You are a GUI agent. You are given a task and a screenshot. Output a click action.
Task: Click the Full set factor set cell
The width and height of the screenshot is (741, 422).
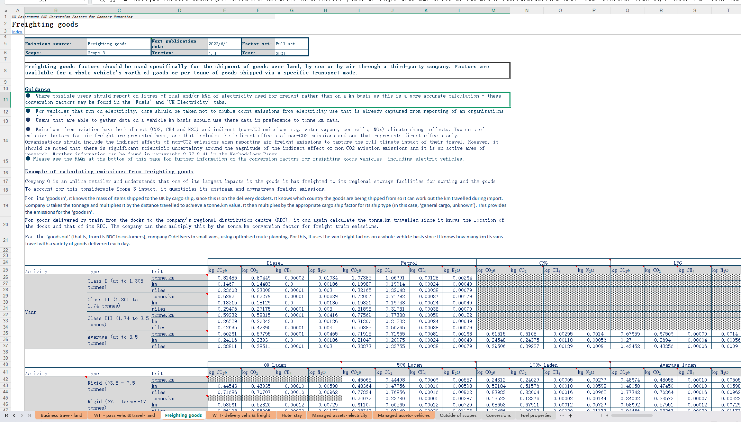click(x=291, y=44)
